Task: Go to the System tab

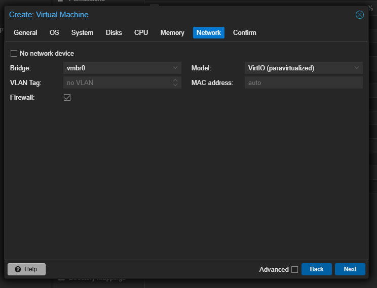Action: (82, 33)
